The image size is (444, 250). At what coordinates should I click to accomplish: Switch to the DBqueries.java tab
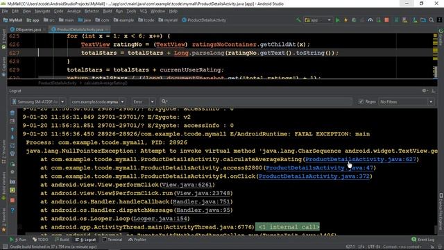tap(28, 29)
